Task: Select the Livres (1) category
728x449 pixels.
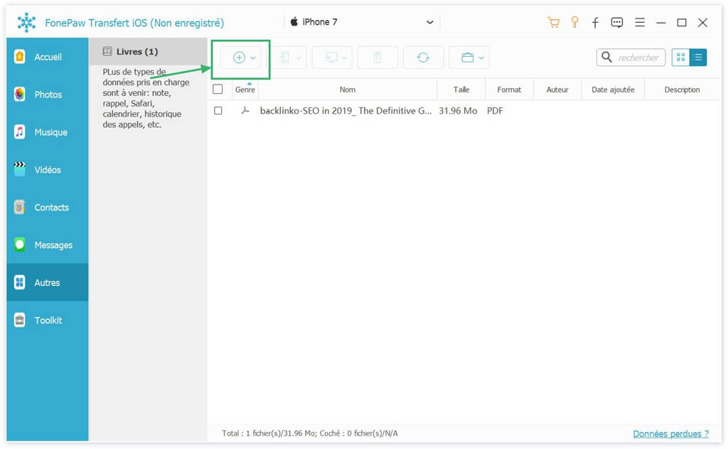Action: pos(148,51)
